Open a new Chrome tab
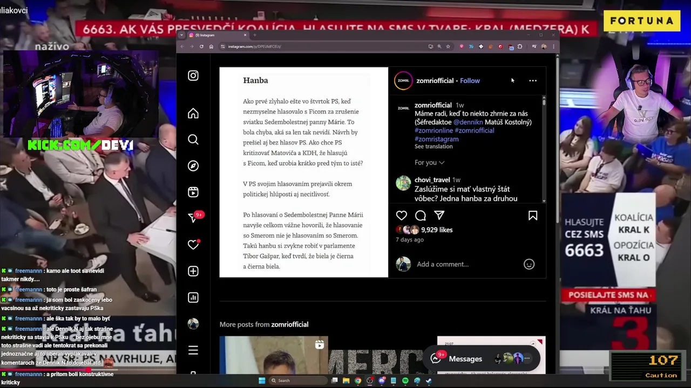Viewport: 691px width, 388px height. (255, 35)
